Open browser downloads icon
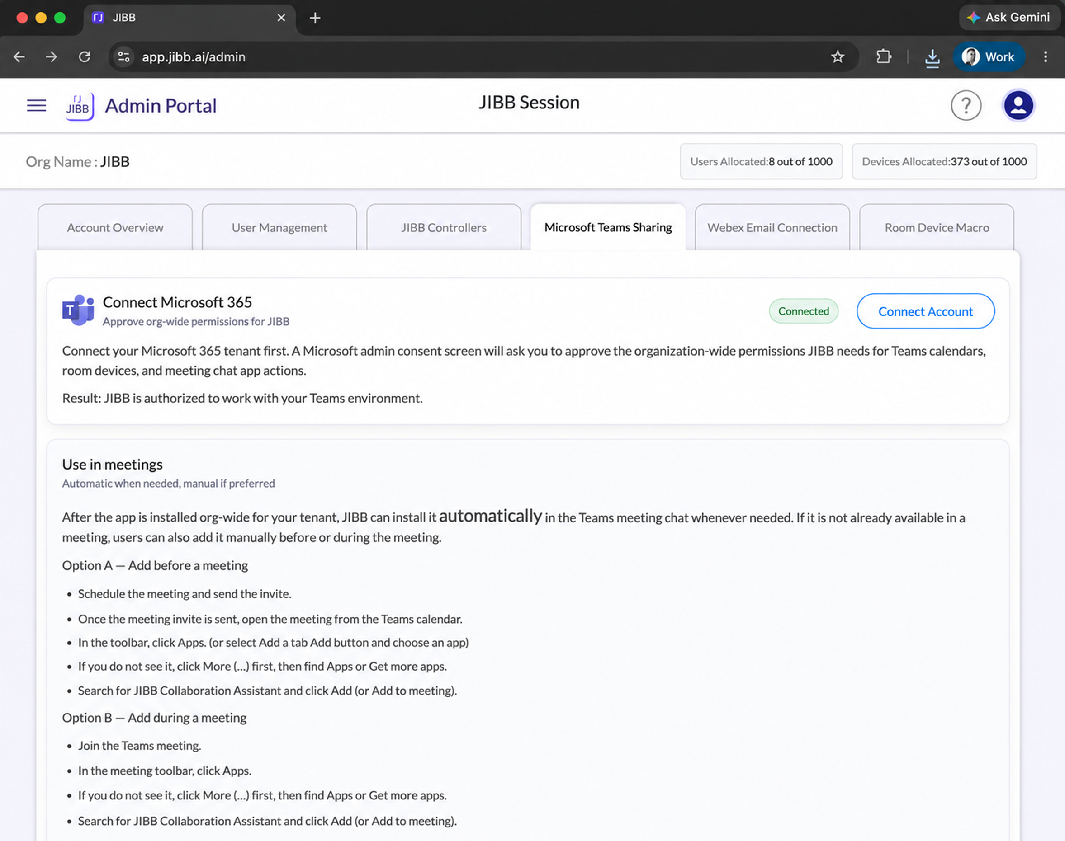This screenshot has height=841, width=1065. [x=932, y=57]
